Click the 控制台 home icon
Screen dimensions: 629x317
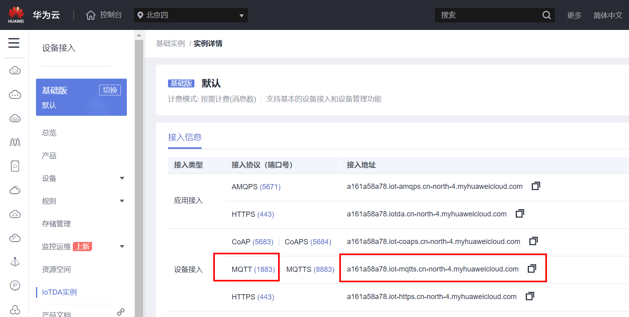[91, 15]
